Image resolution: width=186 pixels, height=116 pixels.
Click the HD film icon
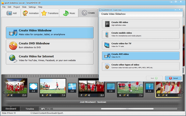point(107,24)
